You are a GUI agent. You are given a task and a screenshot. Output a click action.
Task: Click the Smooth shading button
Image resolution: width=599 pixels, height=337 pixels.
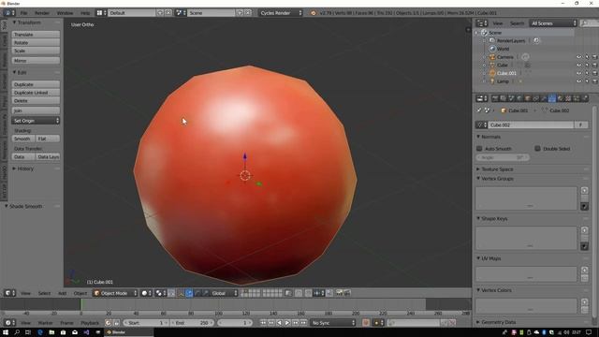[x=23, y=139]
